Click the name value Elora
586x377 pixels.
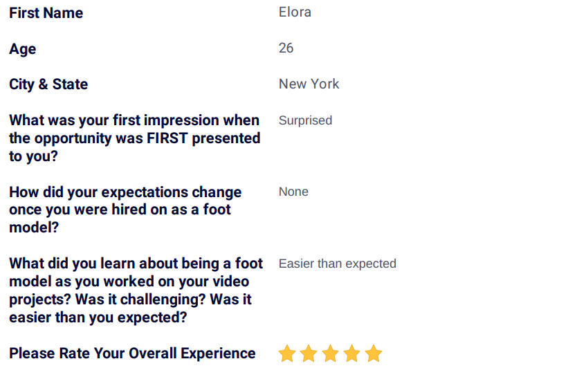295,12
